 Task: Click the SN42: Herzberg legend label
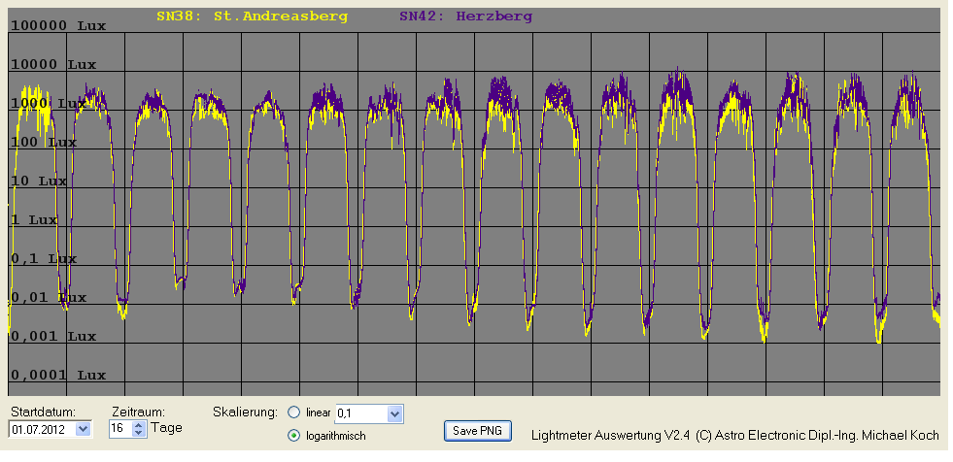[464, 16]
